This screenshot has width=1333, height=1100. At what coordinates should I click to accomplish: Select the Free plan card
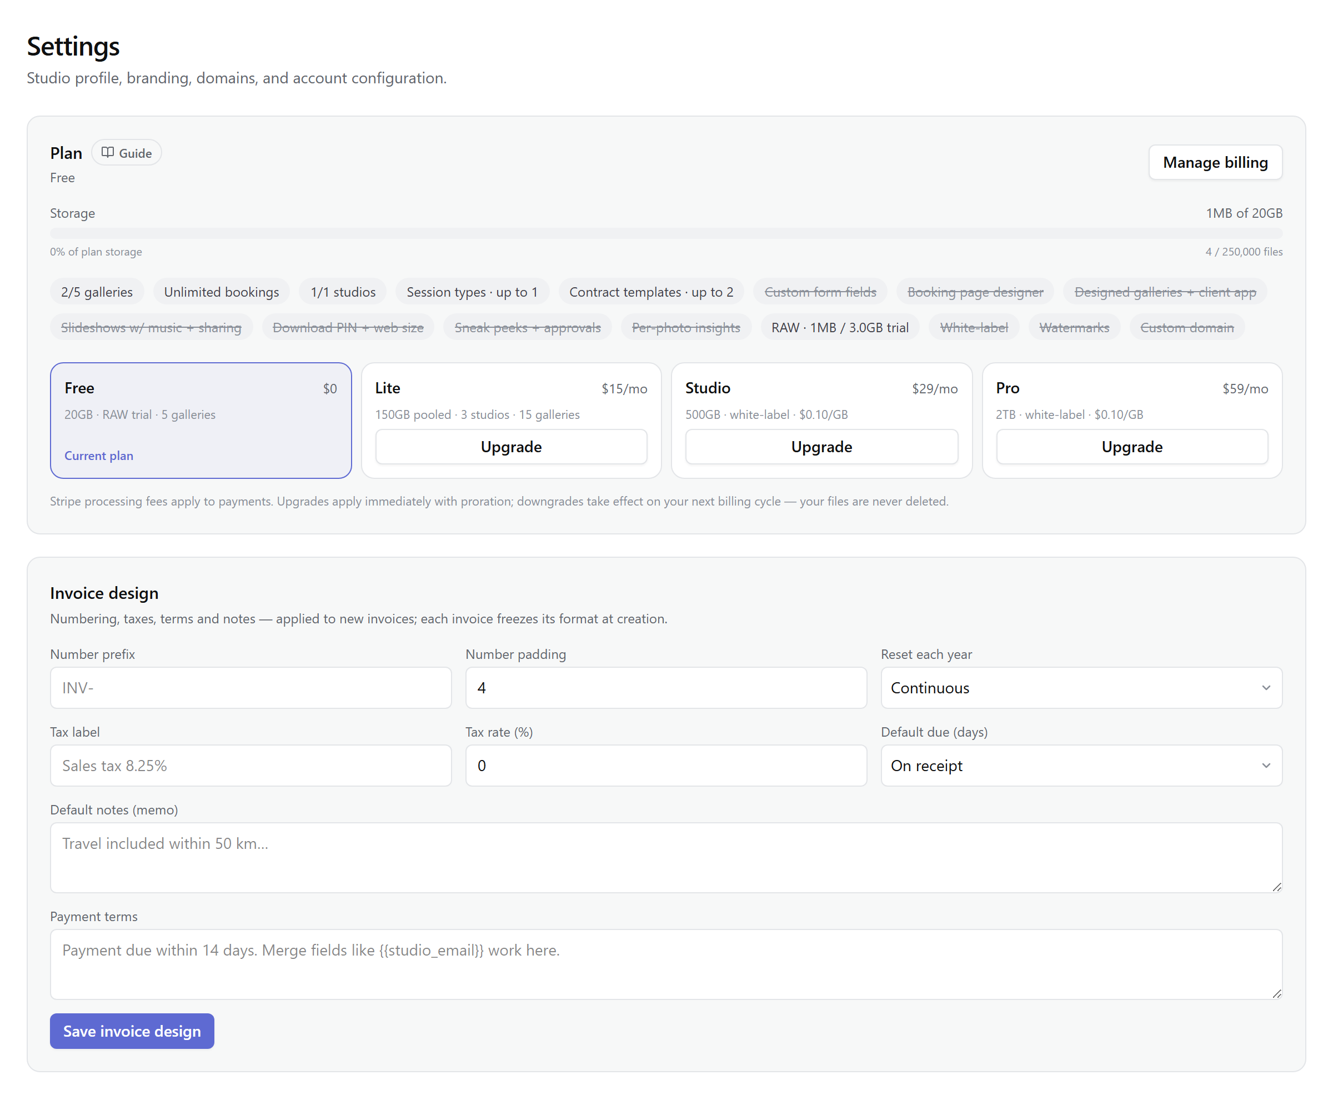tap(201, 420)
